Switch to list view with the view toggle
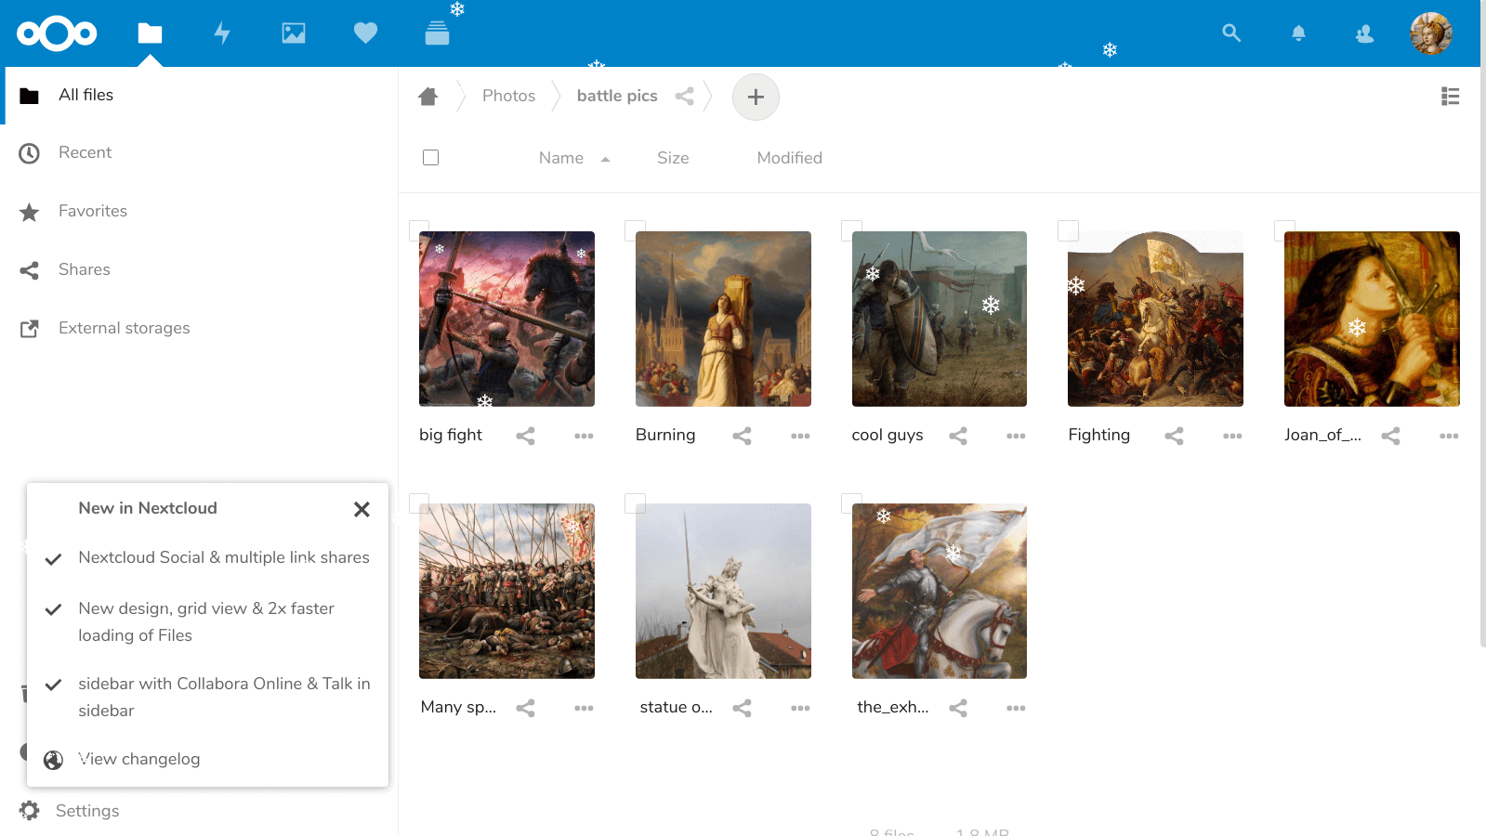1486x836 pixels. [1450, 96]
